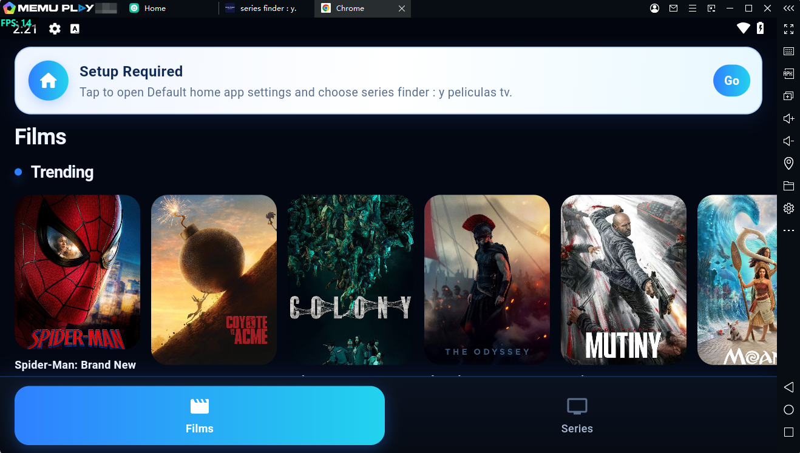Open the Colony movie poster
Screen dimensions: 800x453
coord(350,280)
